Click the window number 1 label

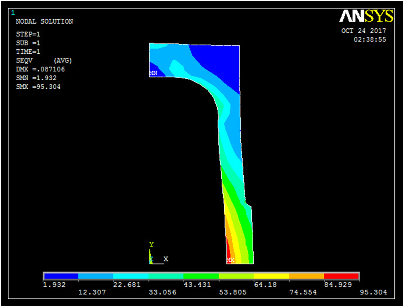point(12,12)
